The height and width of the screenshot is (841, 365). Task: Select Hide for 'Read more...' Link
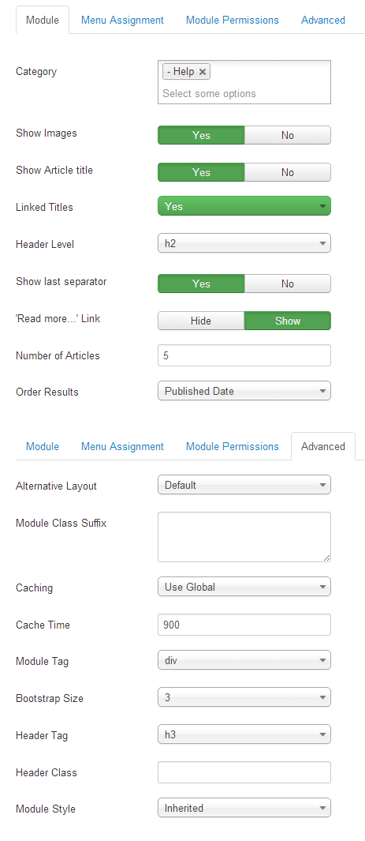(201, 321)
